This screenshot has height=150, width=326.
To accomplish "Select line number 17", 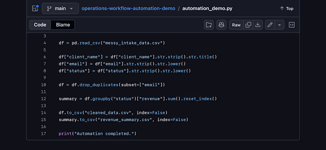I will click(44, 134).
